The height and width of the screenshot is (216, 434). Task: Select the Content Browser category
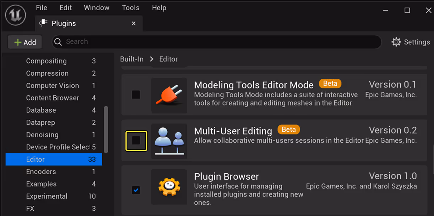tap(54, 98)
